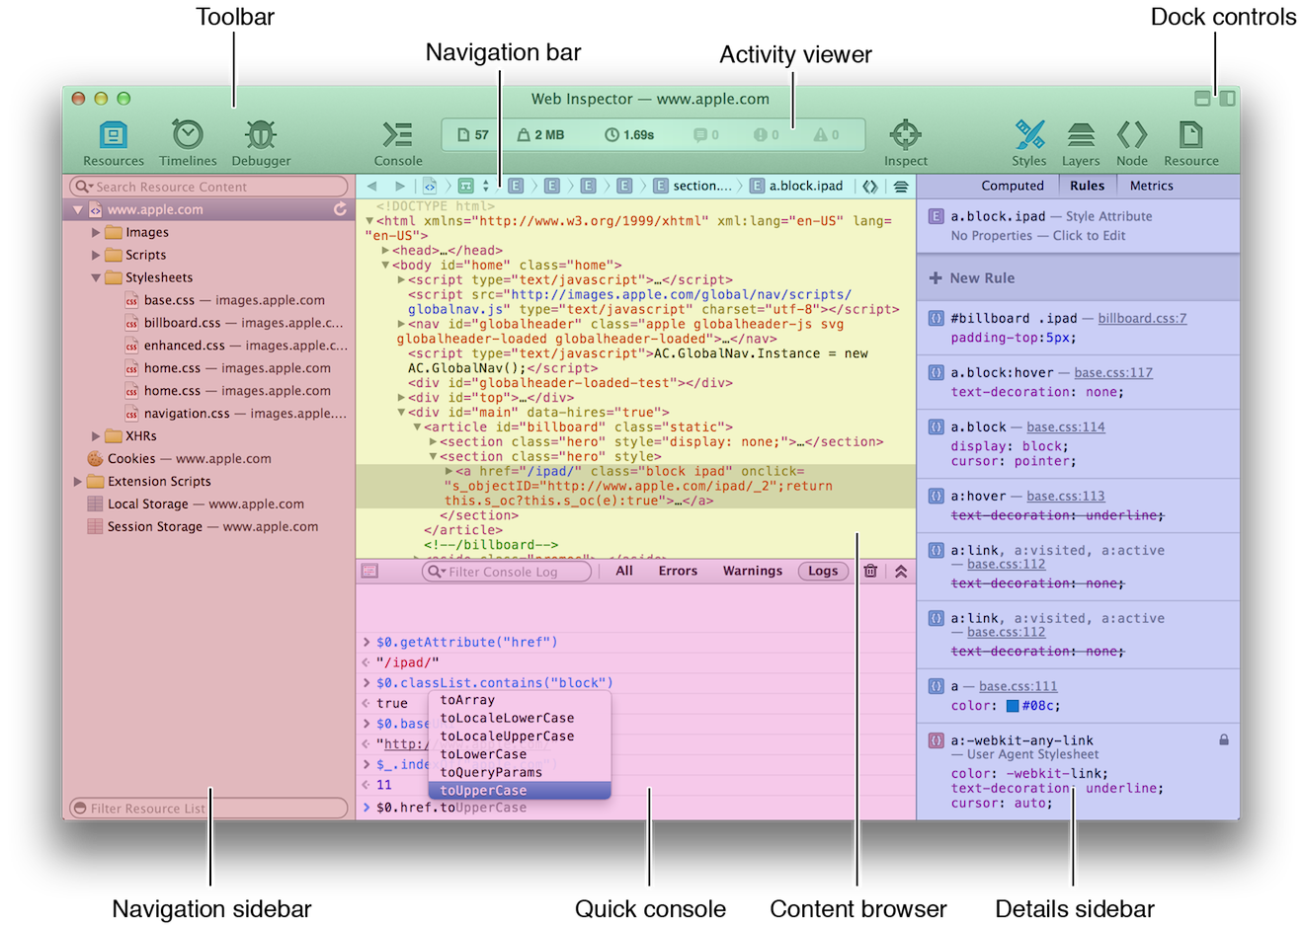This screenshot has height=930, width=1304.
Task: Toggle the Logs console filter
Action: [x=823, y=571]
